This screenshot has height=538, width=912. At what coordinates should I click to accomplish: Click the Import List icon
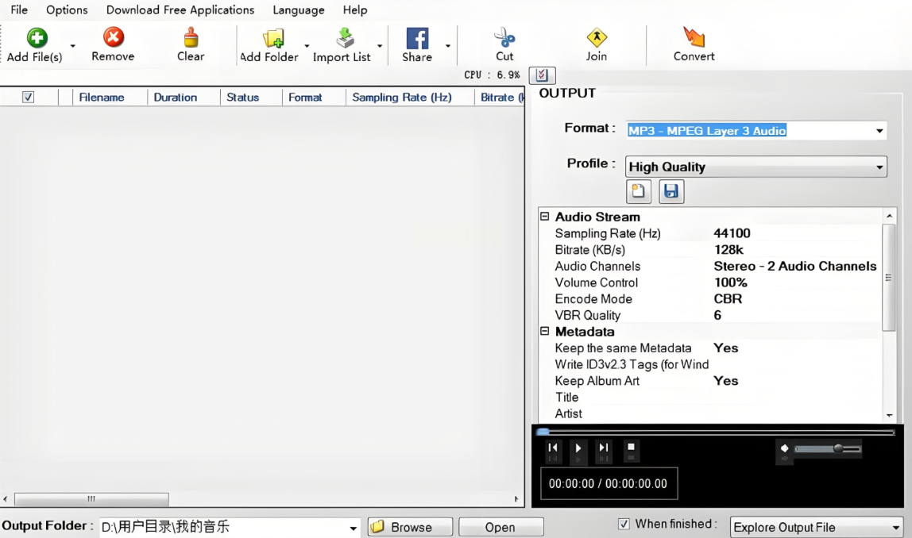click(x=345, y=38)
